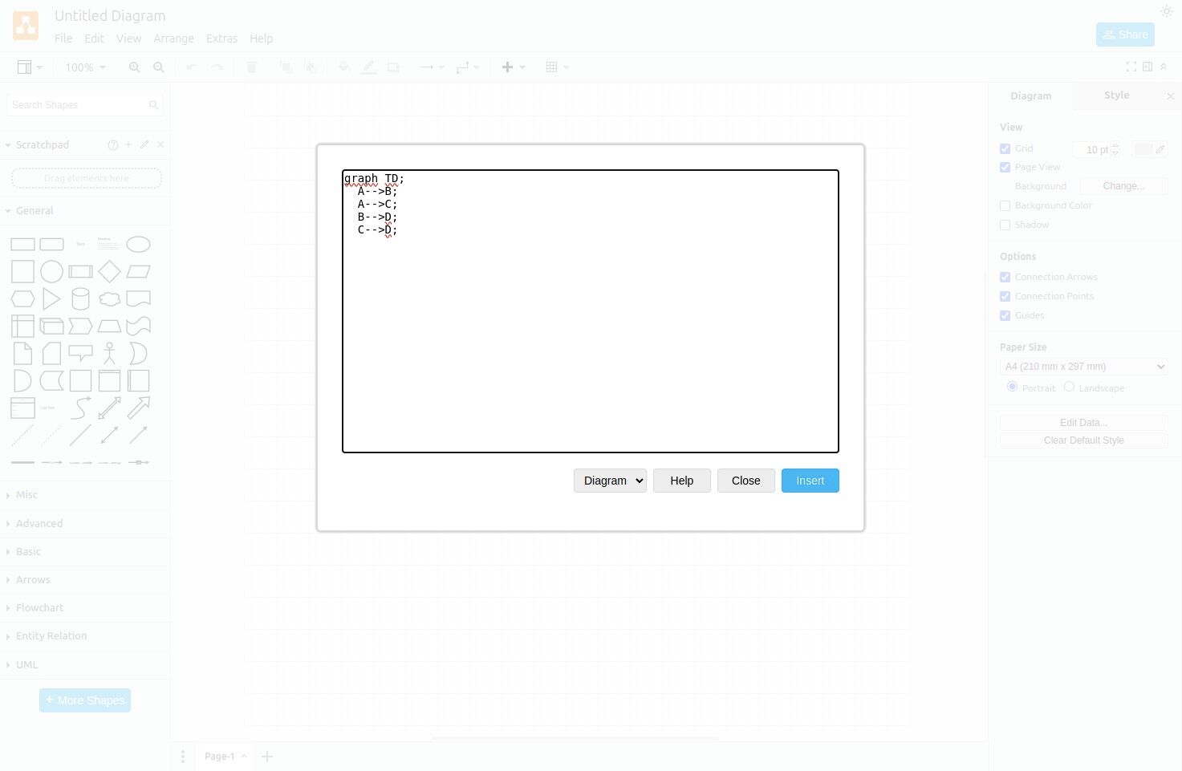Open the Paper Size dropdown
The height and width of the screenshot is (771, 1182).
(x=1083, y=366)
